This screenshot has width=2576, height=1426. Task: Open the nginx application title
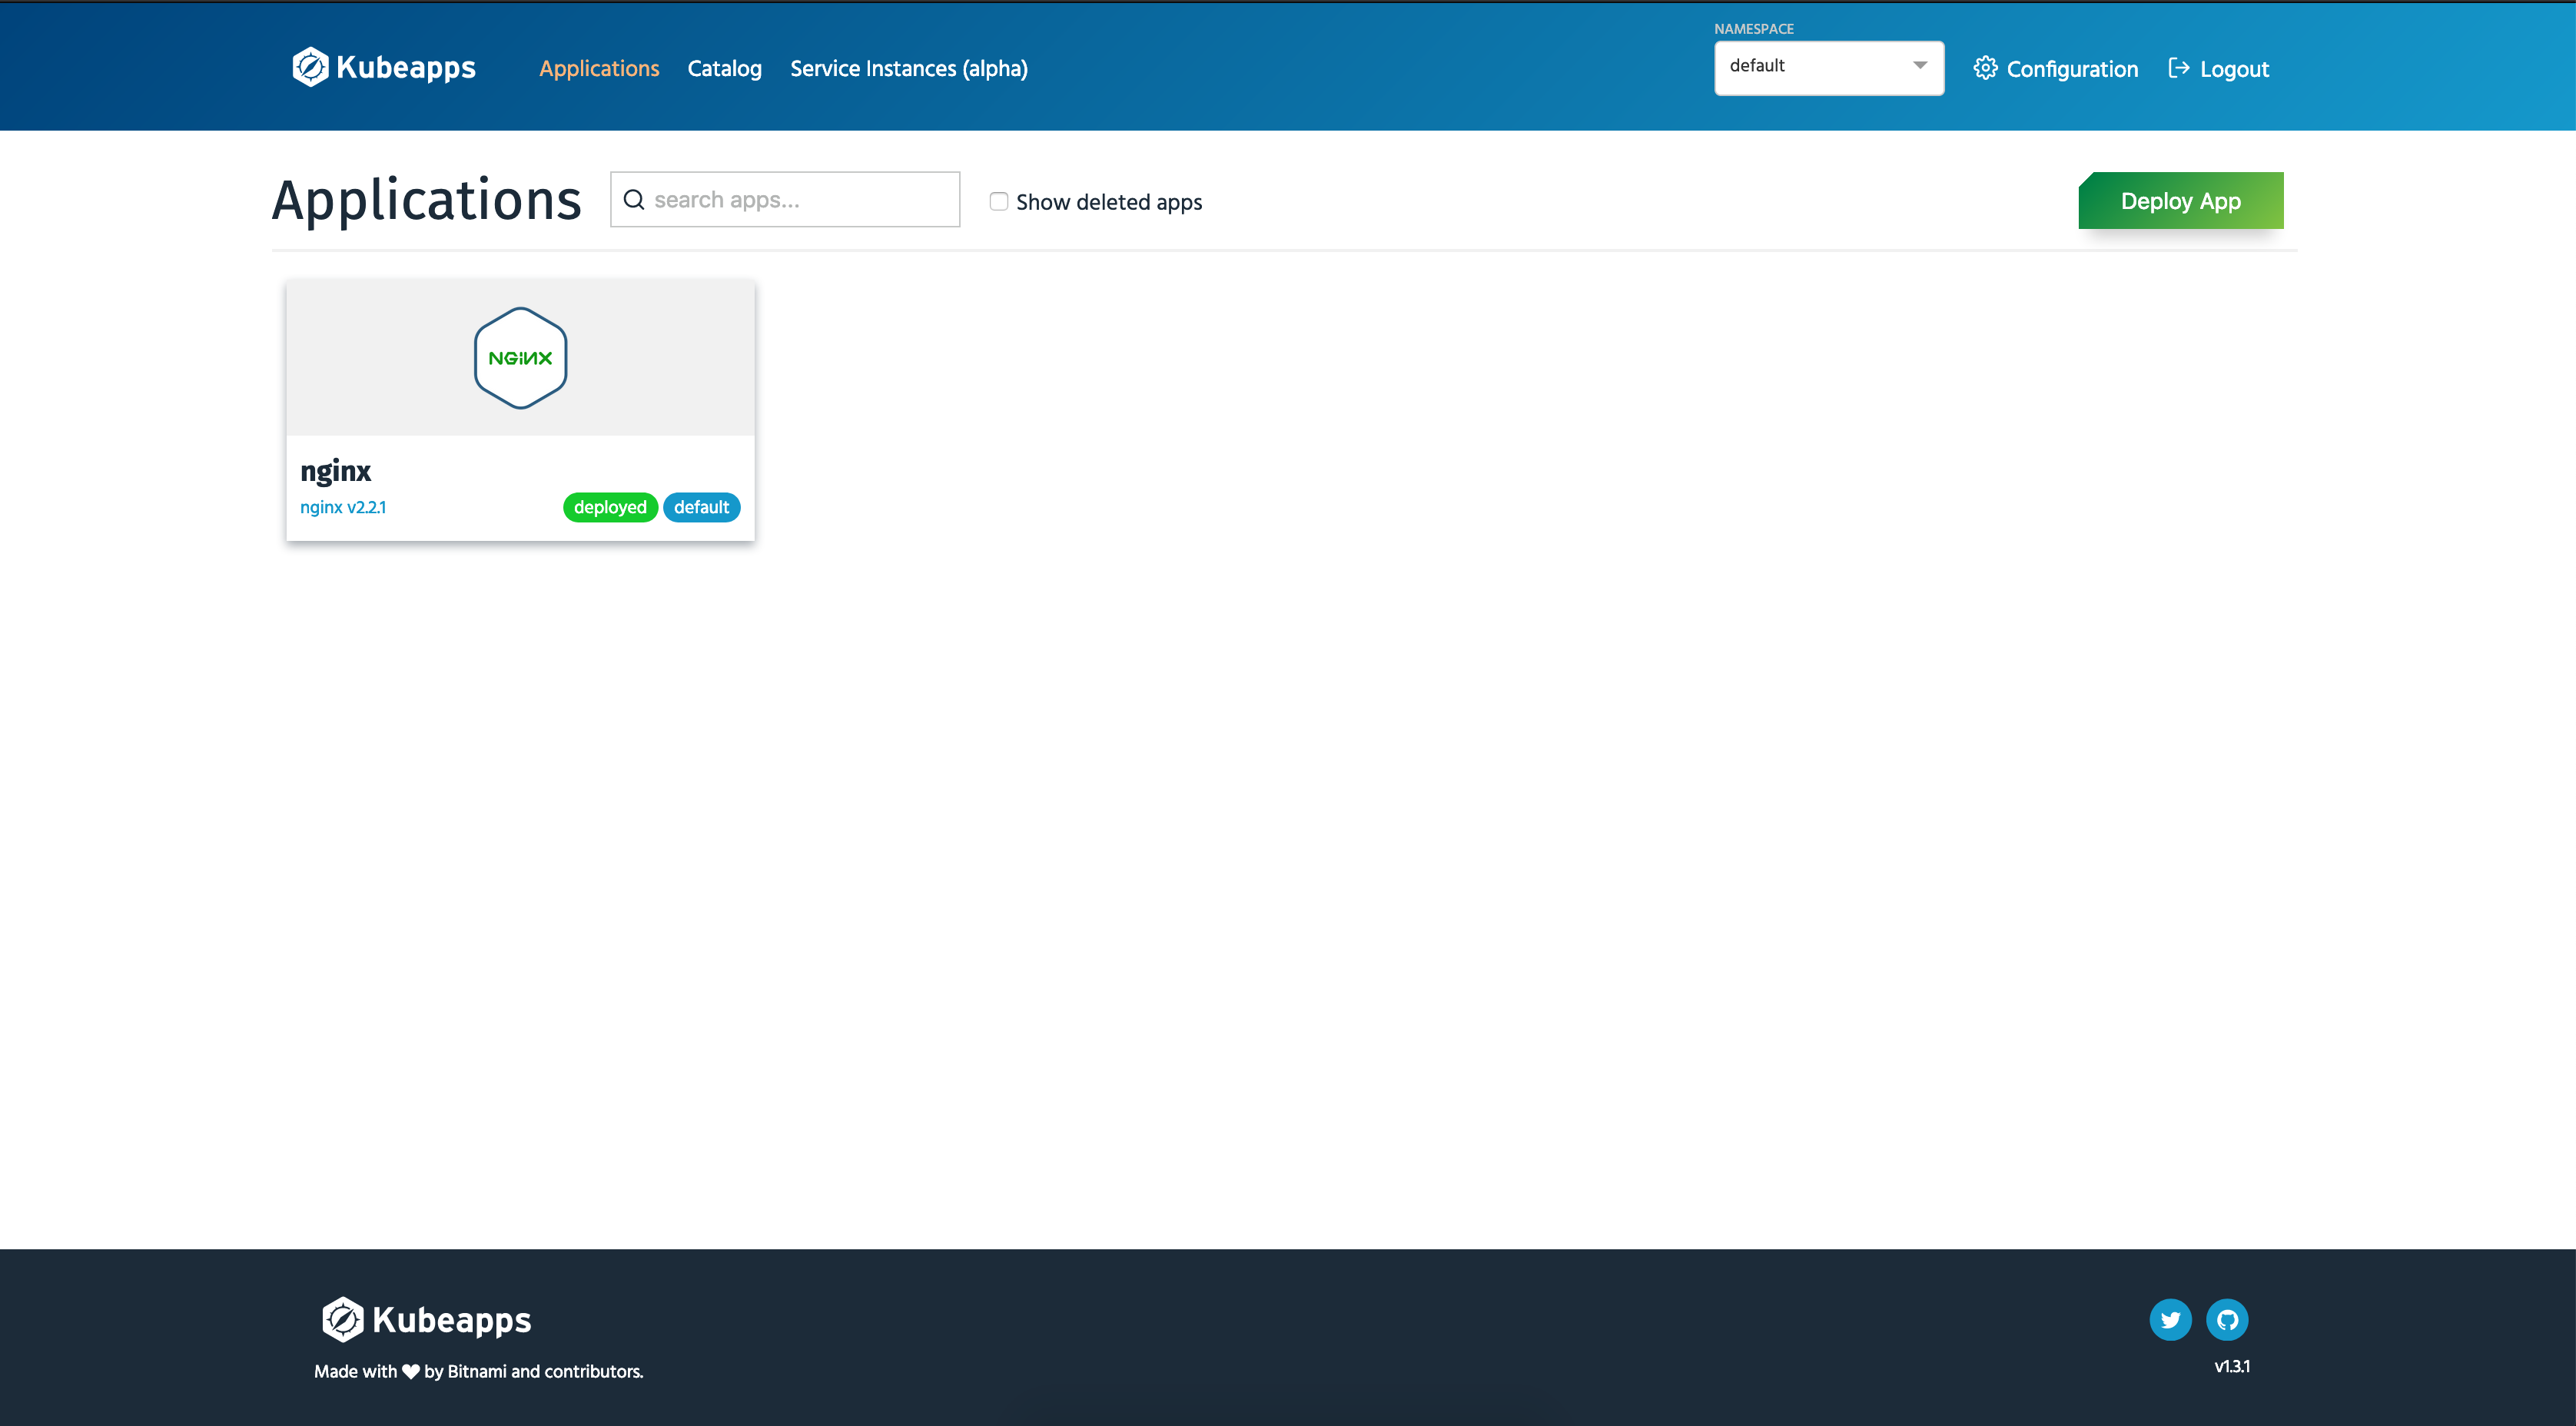click(335, 471)
